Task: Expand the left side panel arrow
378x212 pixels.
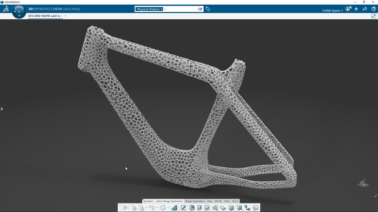Action: coord(2,109)
